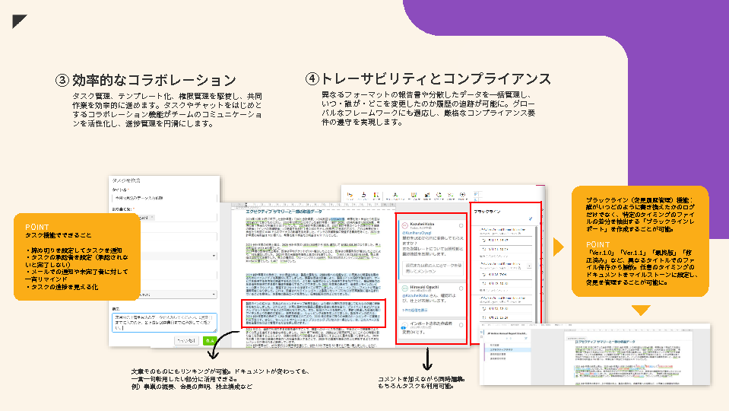Screen dimensions: 729x411
Task: Click the task title input field
Action: click(x=163, y=197)
